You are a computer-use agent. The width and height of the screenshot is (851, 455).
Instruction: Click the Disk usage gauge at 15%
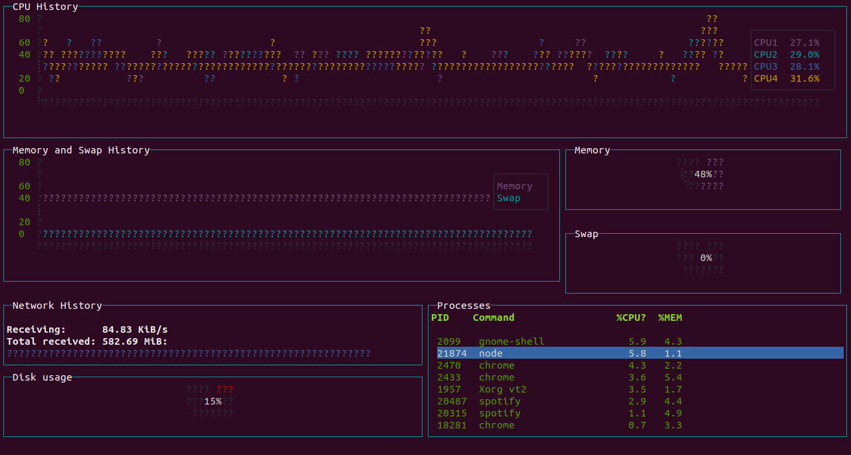213,401
